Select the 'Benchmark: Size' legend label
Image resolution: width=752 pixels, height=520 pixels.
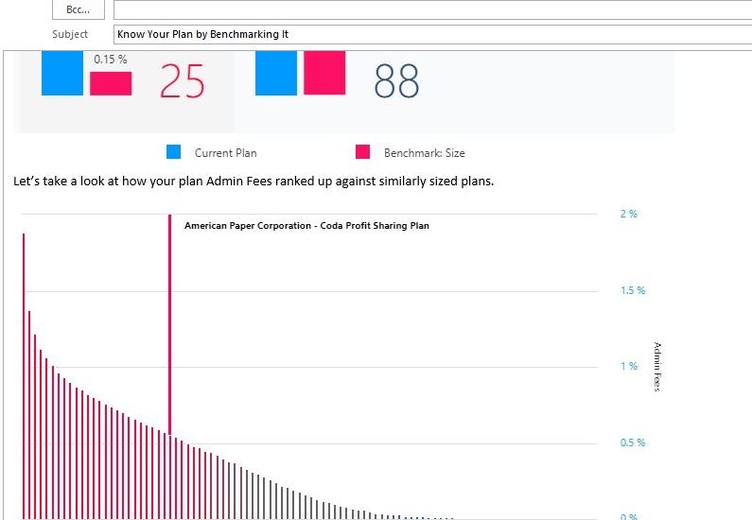coord(424,153)
